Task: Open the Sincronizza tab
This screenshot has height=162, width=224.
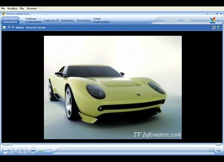Action: 83,20
